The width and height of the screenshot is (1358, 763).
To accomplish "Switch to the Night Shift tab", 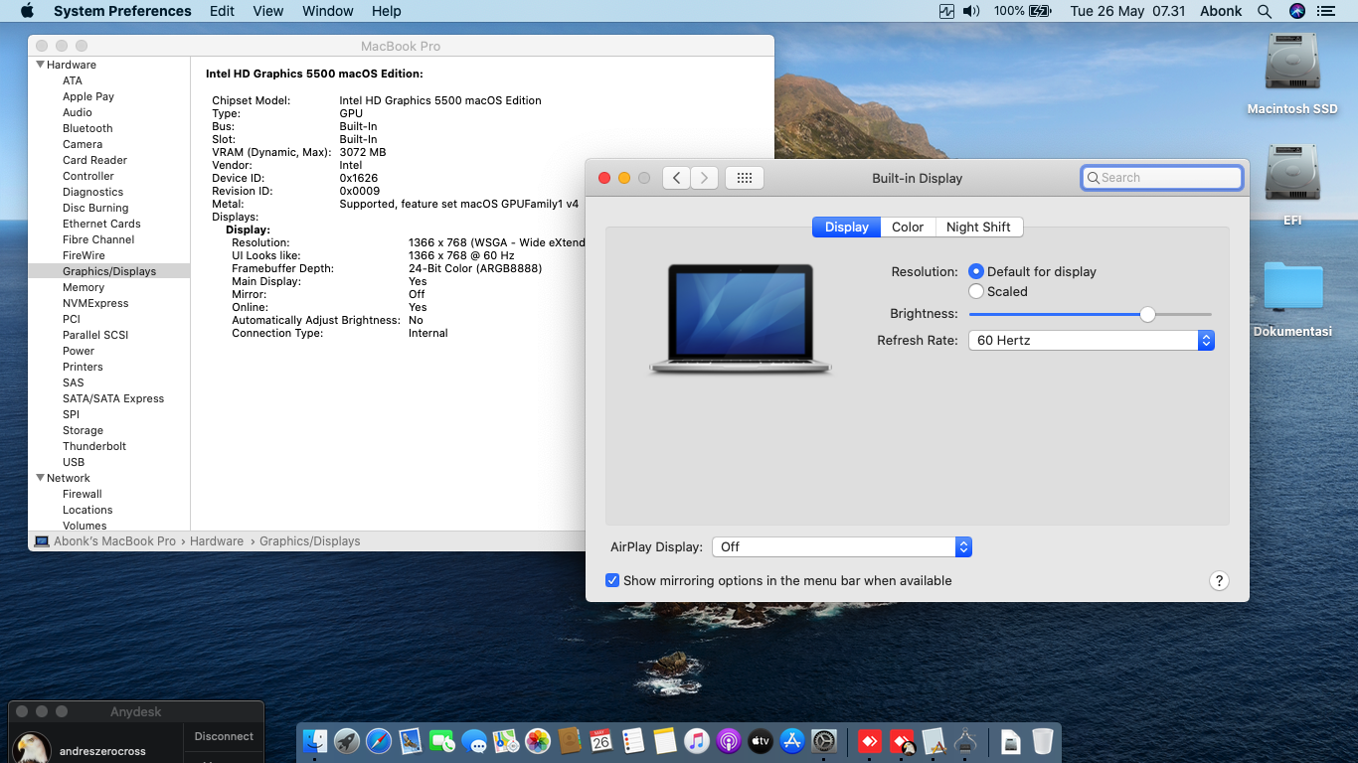I will (x=977, y=227).
